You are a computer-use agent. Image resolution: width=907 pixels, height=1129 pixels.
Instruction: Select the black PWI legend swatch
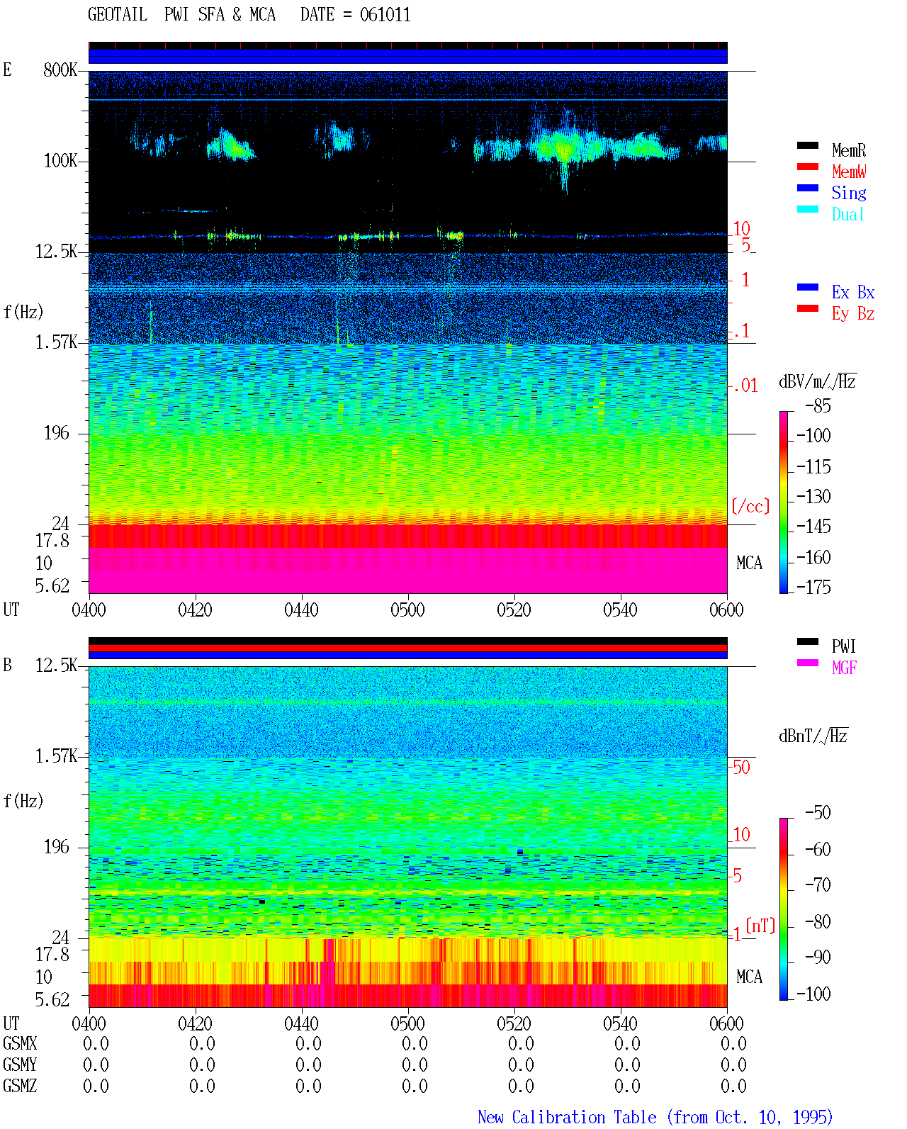(808, 641)
